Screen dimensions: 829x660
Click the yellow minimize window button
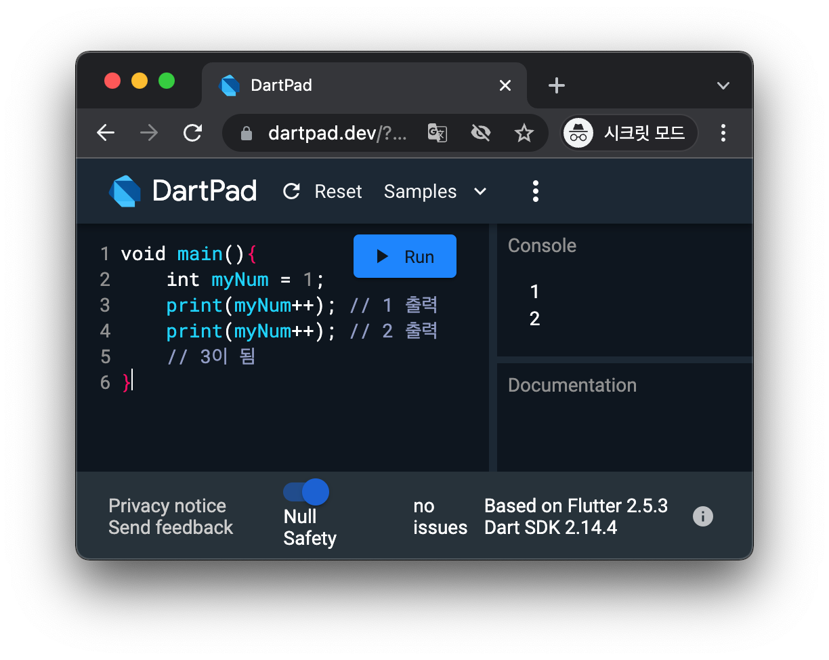coord(140,81)
